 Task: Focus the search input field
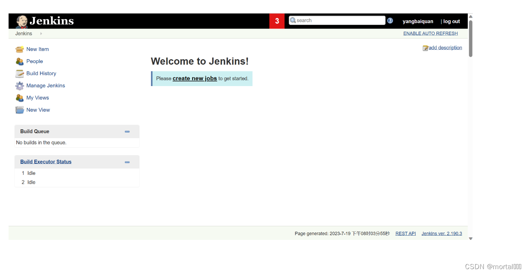click(337, 20)
